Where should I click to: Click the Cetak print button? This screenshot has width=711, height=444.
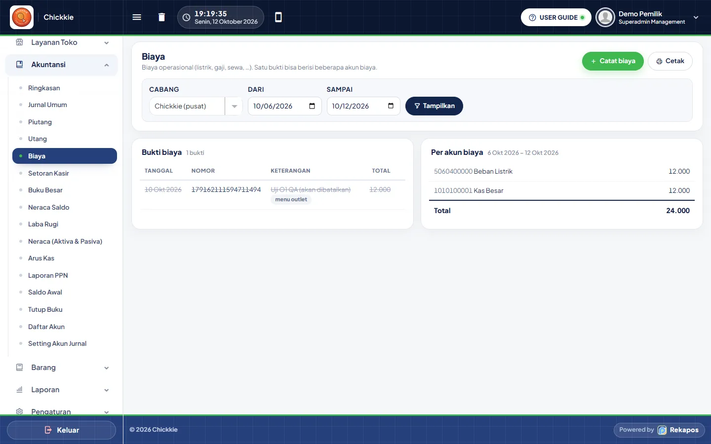tap(670, 61)
